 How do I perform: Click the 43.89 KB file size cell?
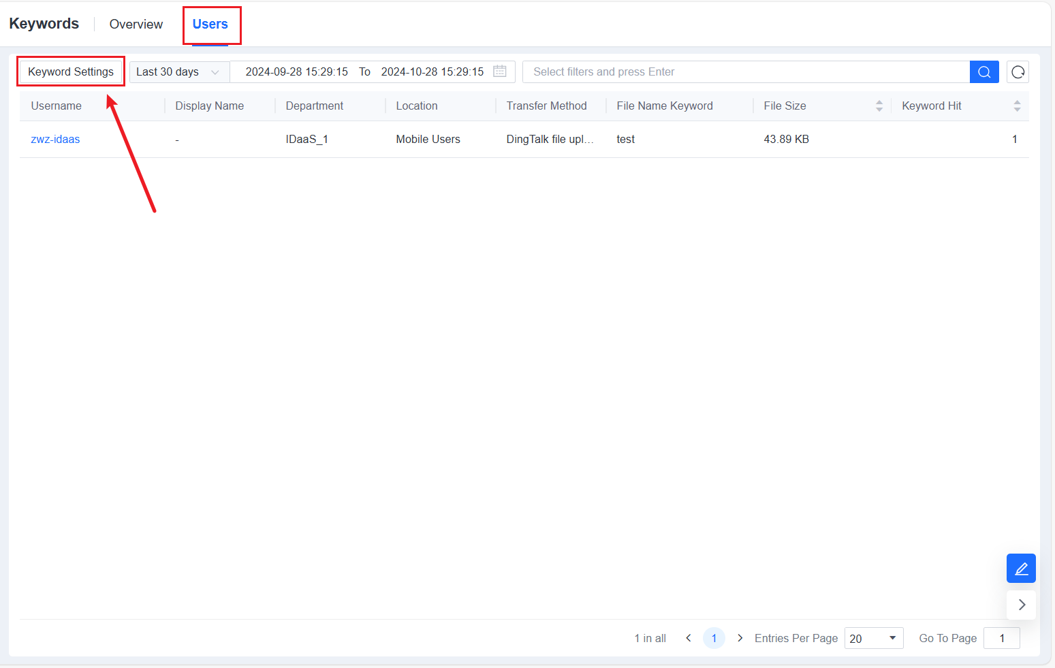pos(787,140)
